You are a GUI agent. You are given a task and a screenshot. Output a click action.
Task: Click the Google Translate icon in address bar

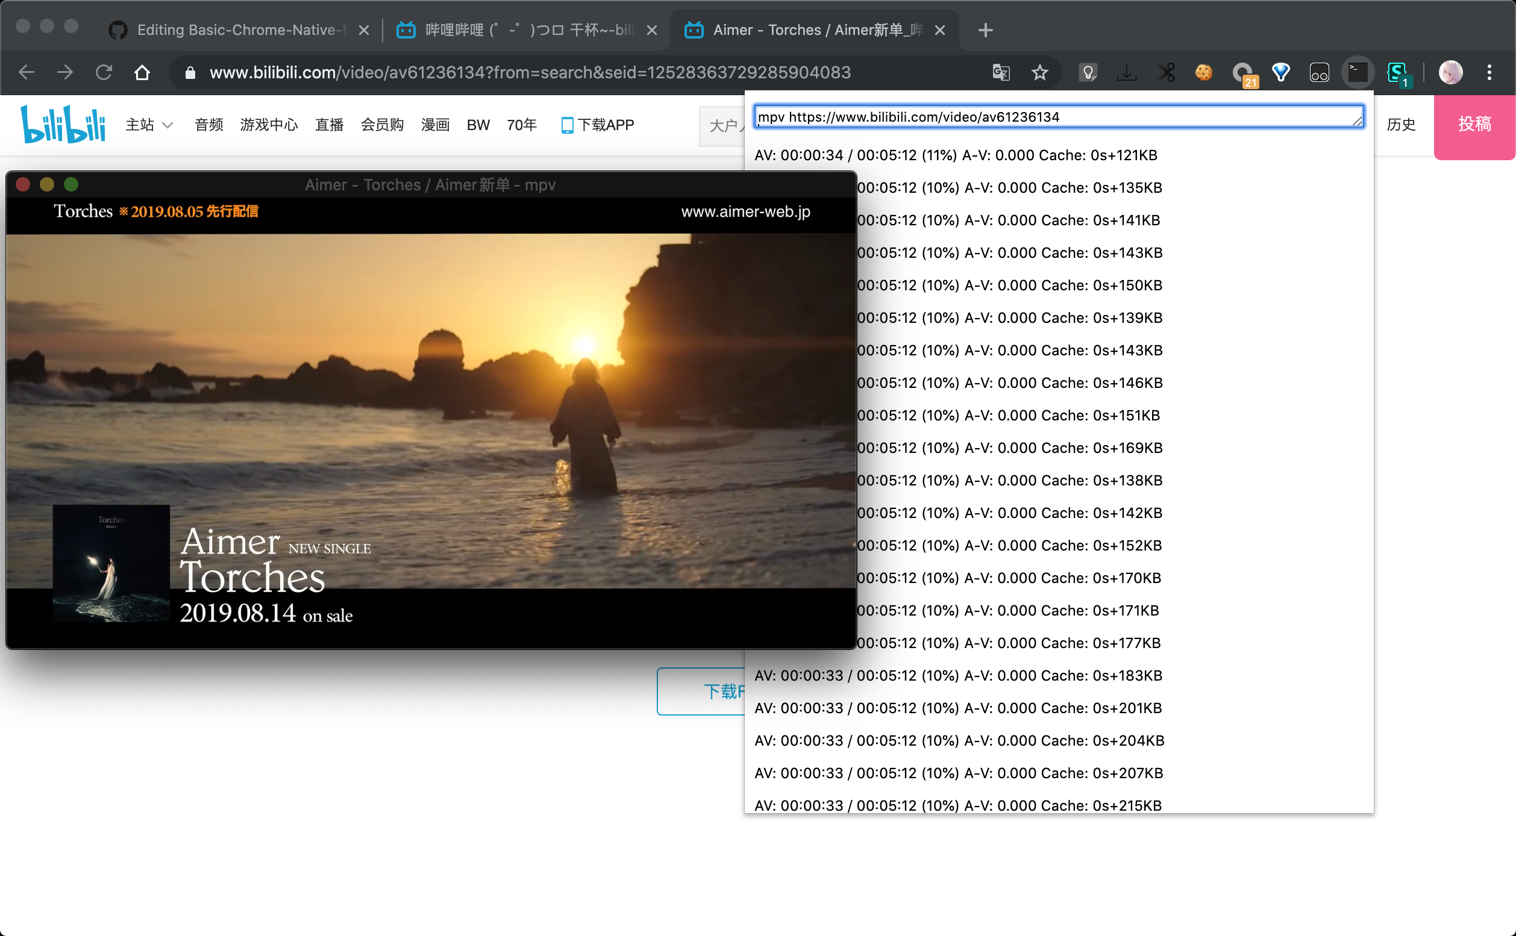1001,72
